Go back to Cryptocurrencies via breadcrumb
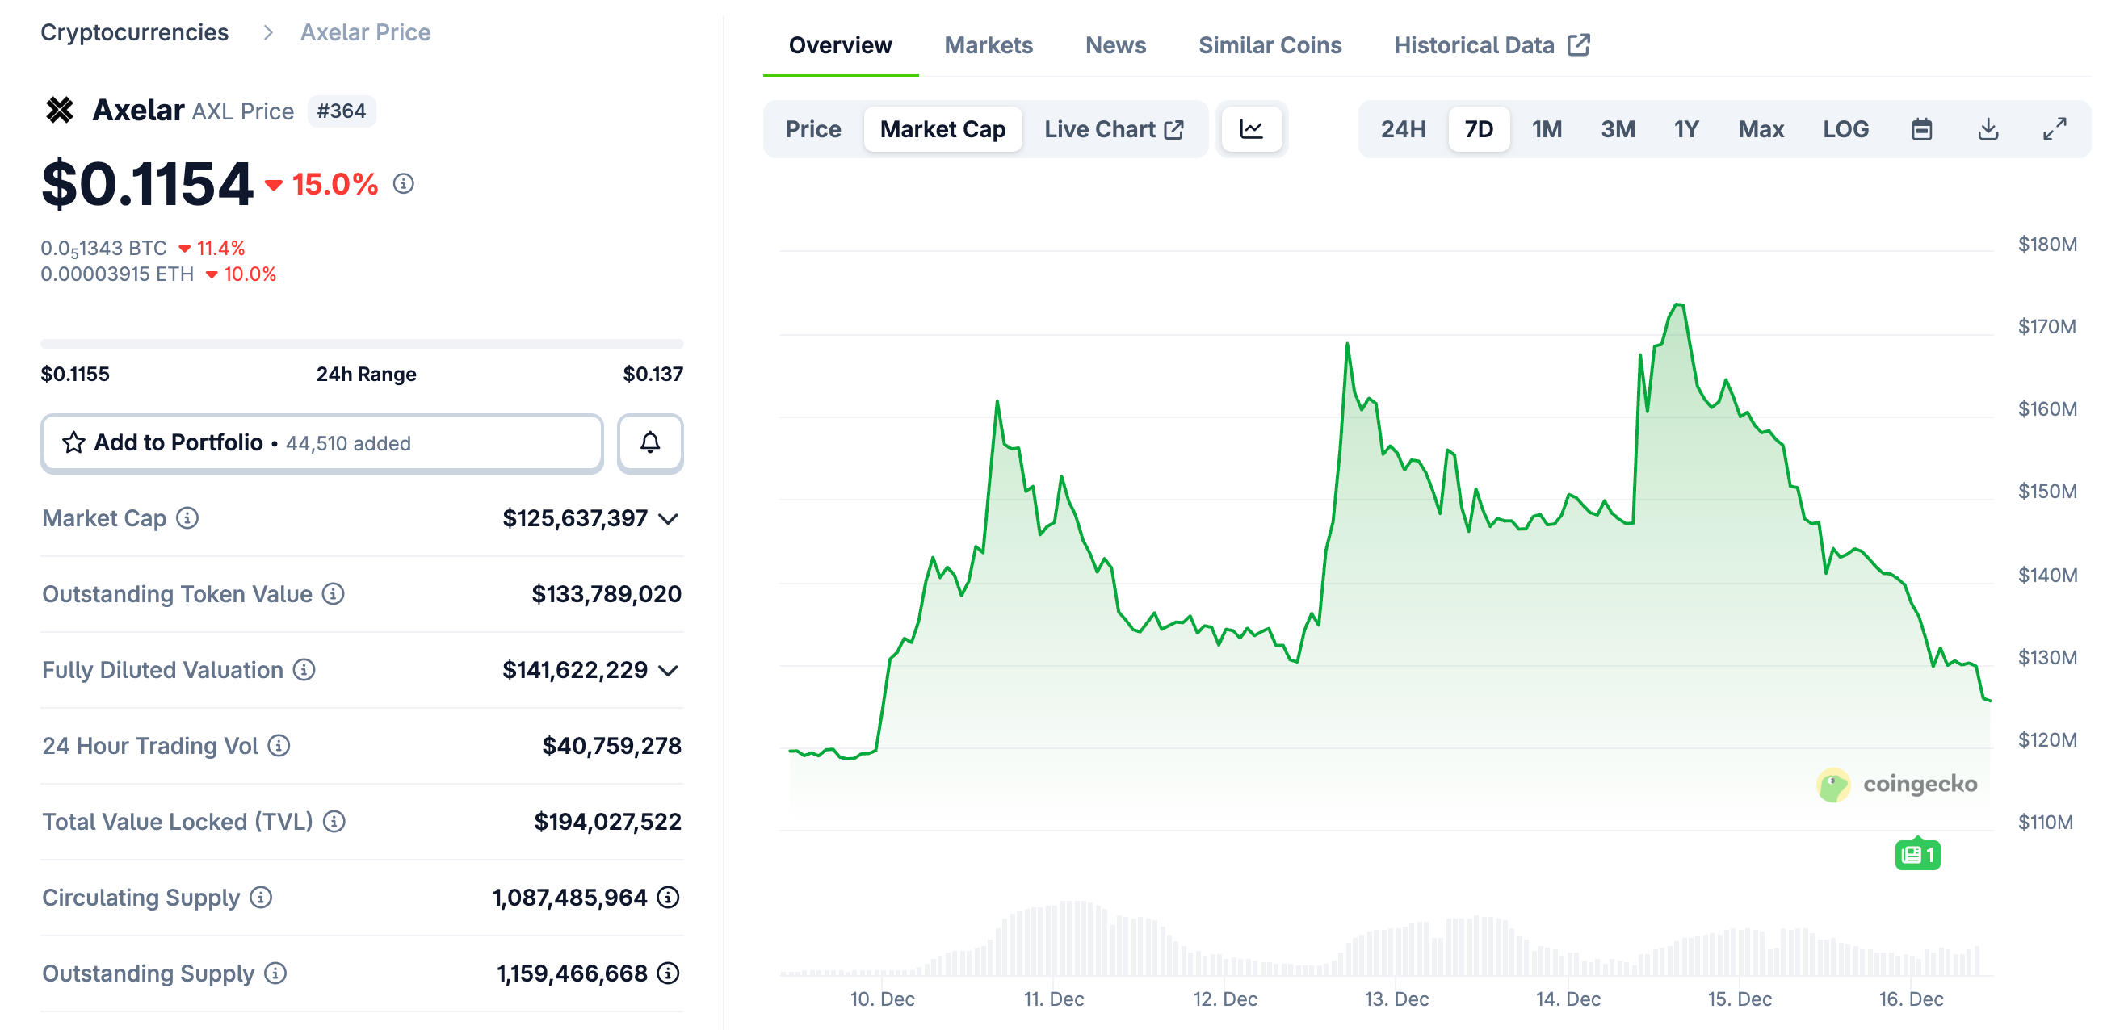 click(x=135, y=31)
